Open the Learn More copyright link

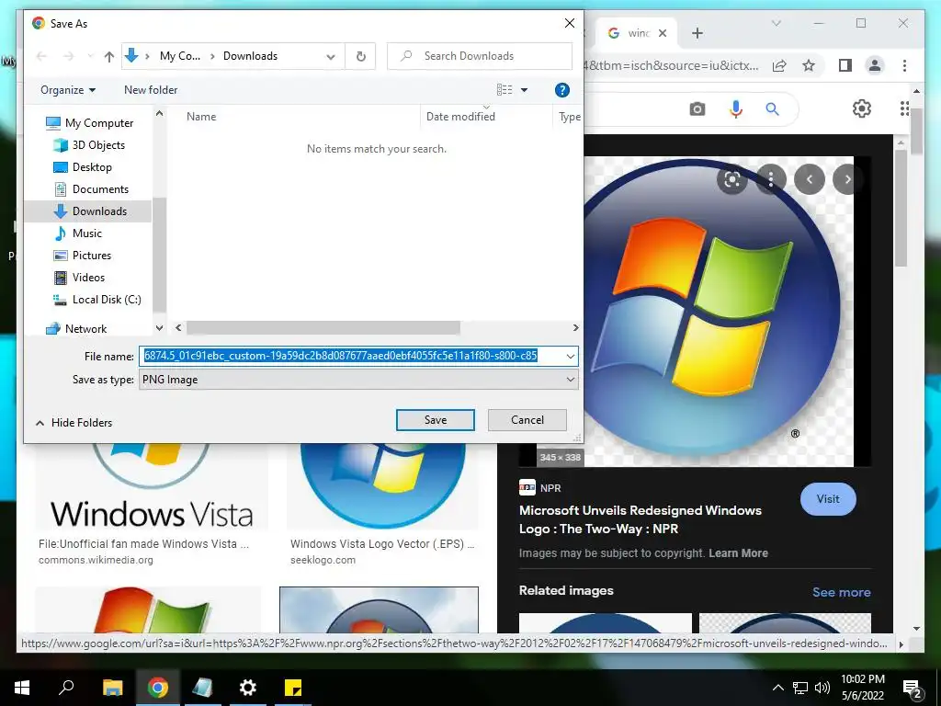[738, 553]
